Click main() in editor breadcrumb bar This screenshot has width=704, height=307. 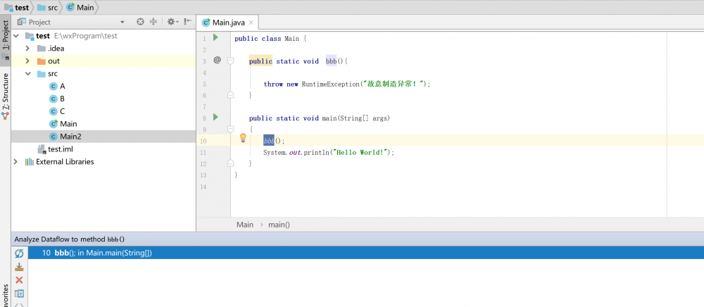[279, 225]
